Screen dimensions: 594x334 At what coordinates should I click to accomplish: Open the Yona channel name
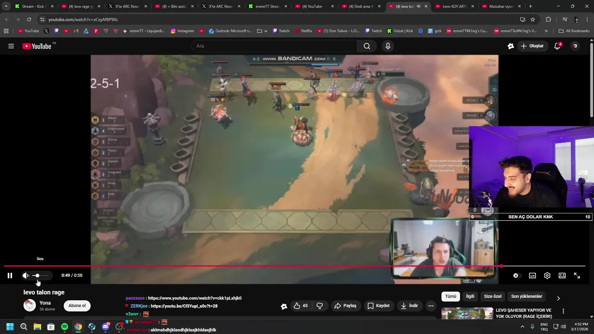pyautogui.click(x=45, y=303)
